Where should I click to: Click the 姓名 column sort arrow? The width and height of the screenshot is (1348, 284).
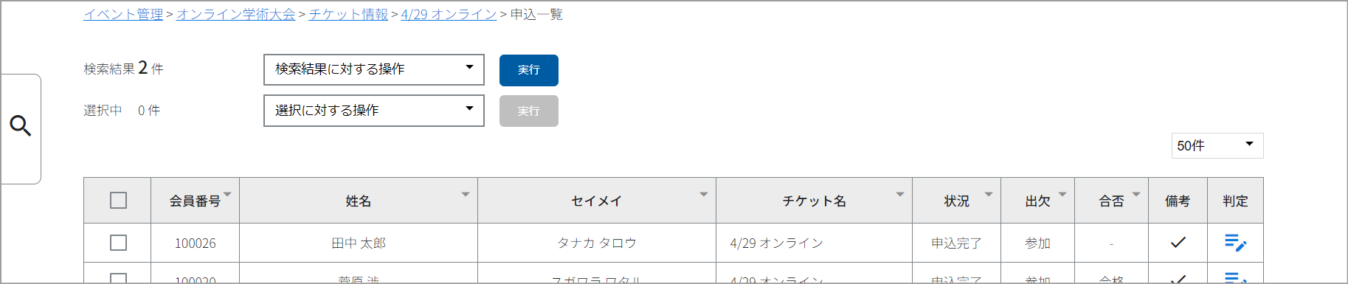(x=466, y=194)
